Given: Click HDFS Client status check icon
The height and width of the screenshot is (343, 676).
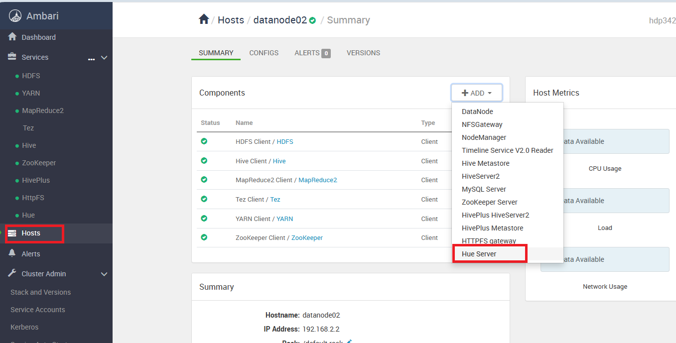Looking at the screenshot, I should pyautogui.click(x=204, y=141).
